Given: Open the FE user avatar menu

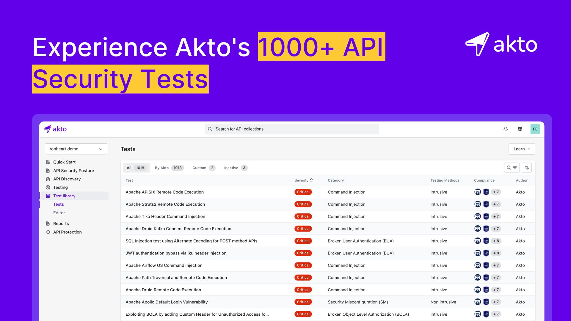Looking at the screenshot, I should [x=535, y=129].
